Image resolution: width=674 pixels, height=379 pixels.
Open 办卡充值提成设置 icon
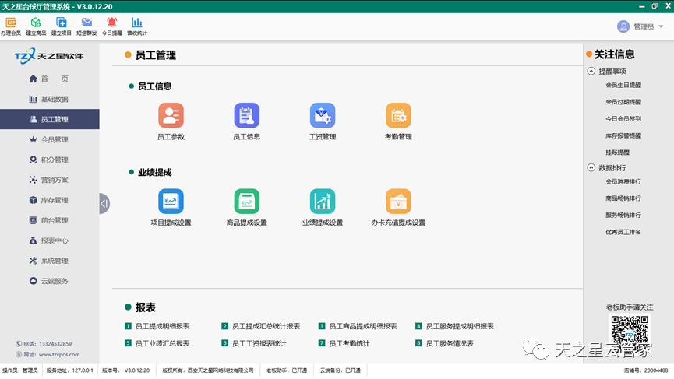(x=398, y=202)
